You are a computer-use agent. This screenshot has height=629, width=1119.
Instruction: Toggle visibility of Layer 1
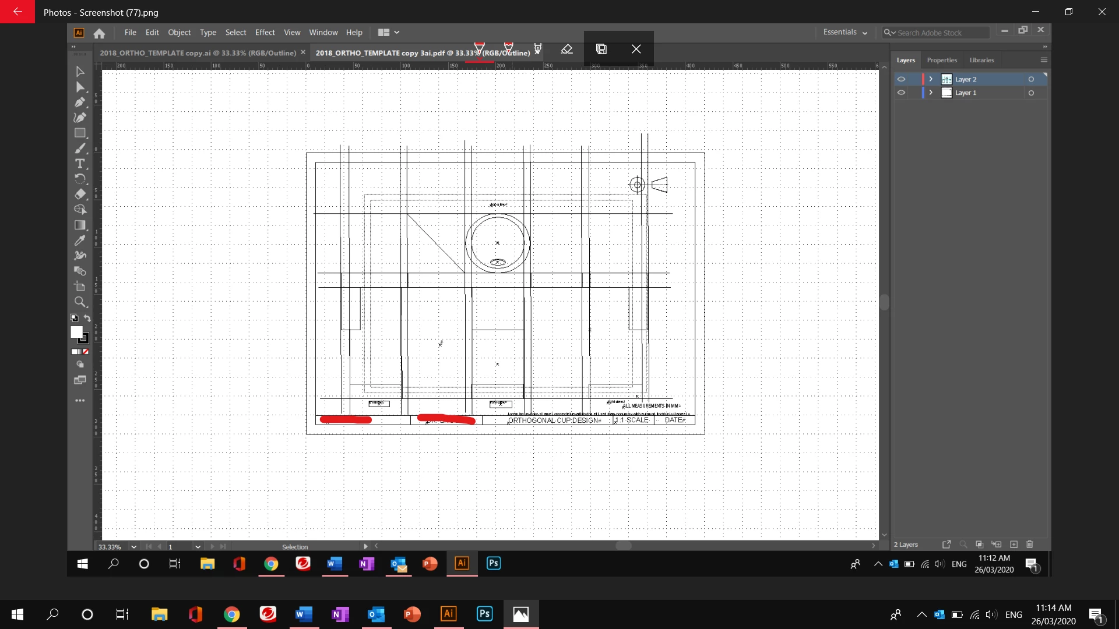pos(901,93)
